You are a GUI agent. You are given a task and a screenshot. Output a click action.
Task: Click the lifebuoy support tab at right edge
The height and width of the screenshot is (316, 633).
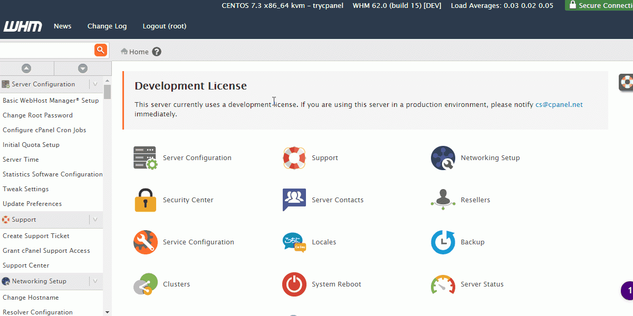[x=626, y=82]
